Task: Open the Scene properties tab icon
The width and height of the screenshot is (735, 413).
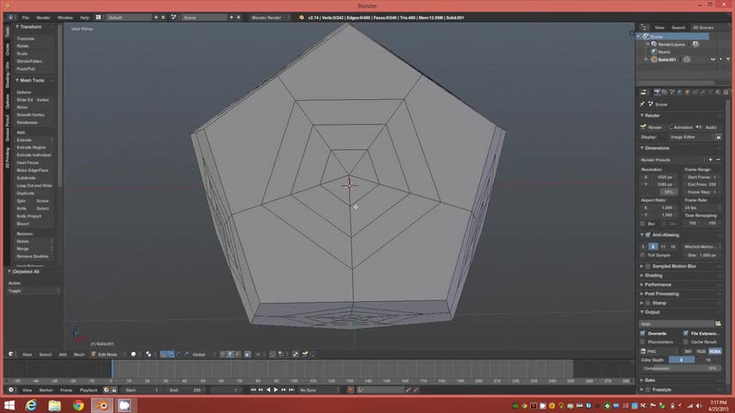Action: 671,92
